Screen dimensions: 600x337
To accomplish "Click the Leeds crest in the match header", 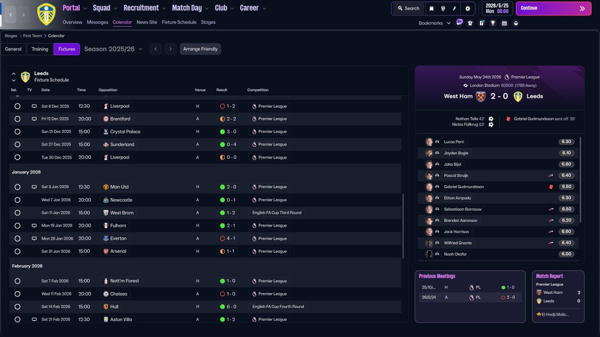I will coord(518,96).
